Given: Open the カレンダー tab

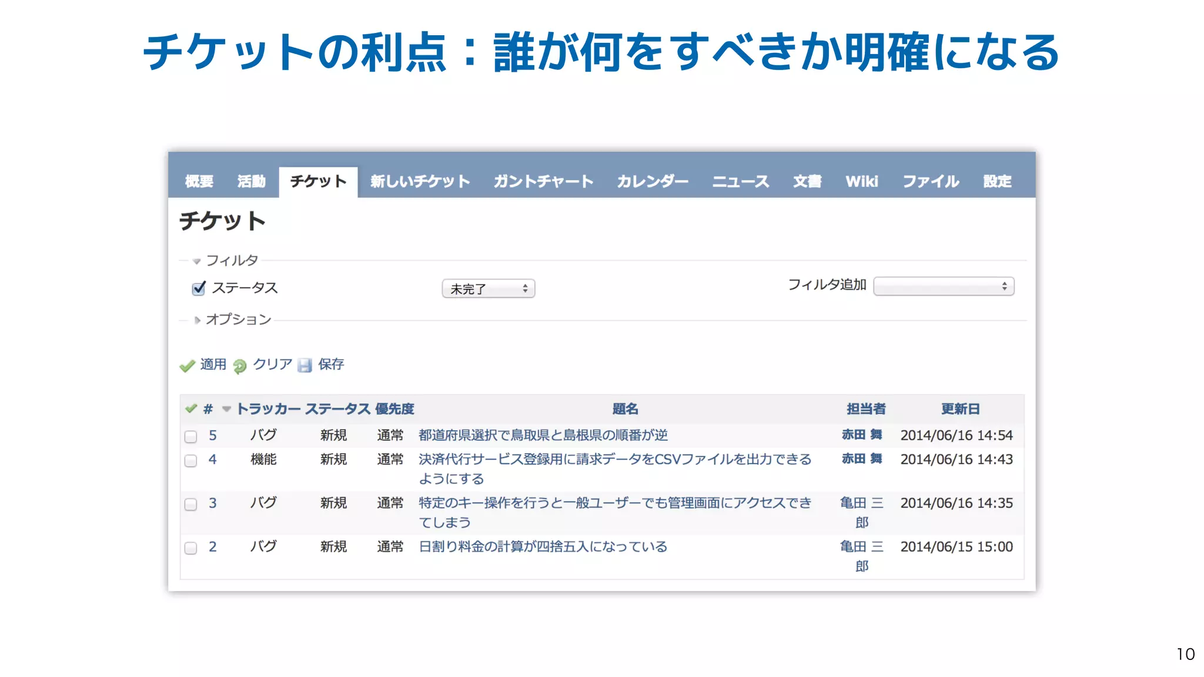Looking at the screenshot, I should (653, 181).
